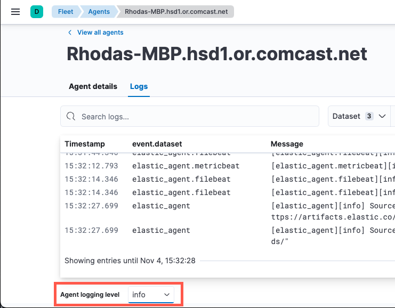395x308 pixels.
Task: Click the event.dataset column header
Action: 157,144
